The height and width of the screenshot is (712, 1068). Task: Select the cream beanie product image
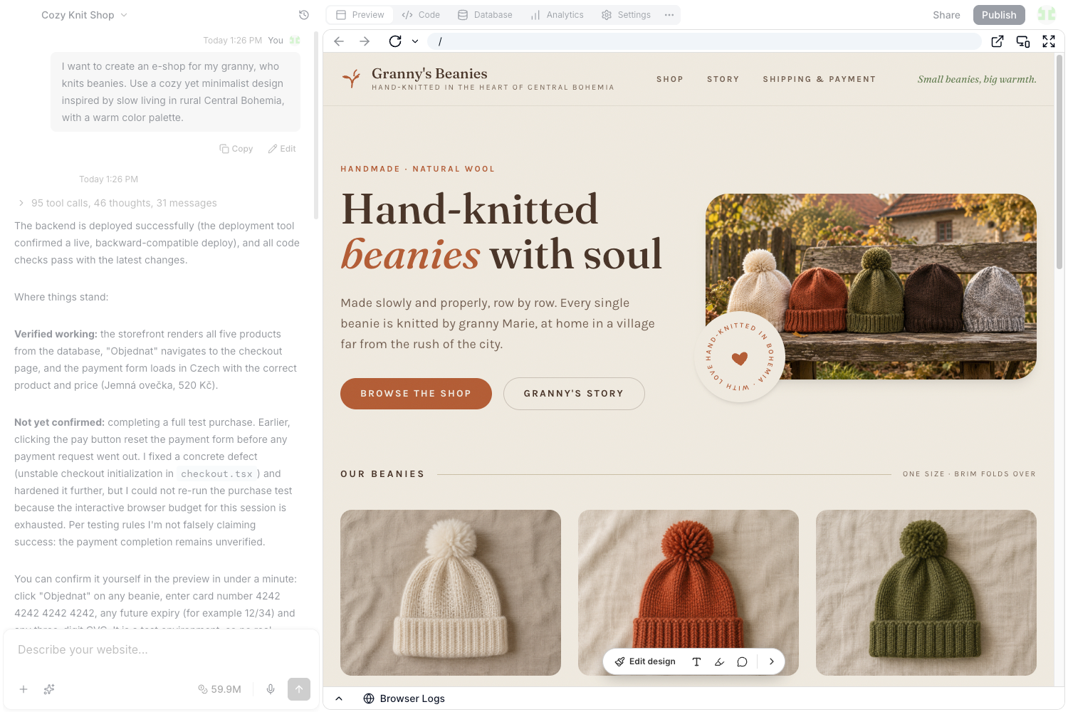451,592
